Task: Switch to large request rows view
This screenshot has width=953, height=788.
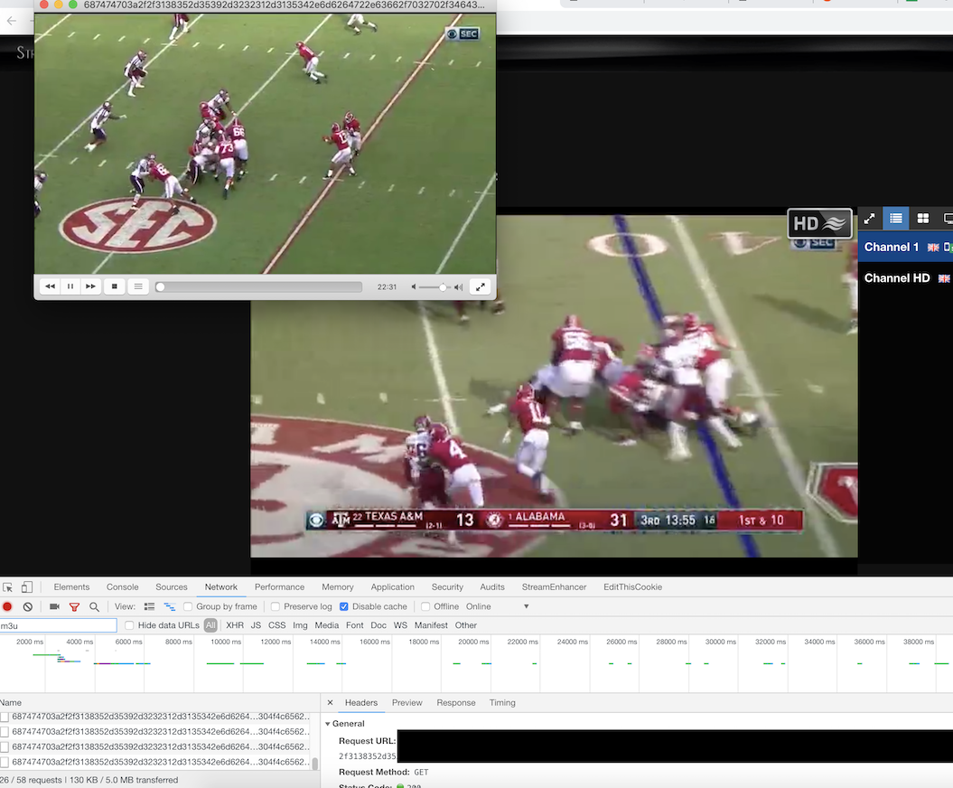Action: click(150, 606)
